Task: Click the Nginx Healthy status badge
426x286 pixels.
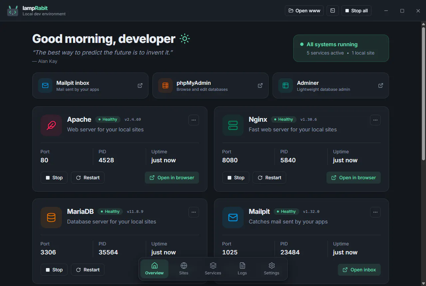Action: (284, 119)
